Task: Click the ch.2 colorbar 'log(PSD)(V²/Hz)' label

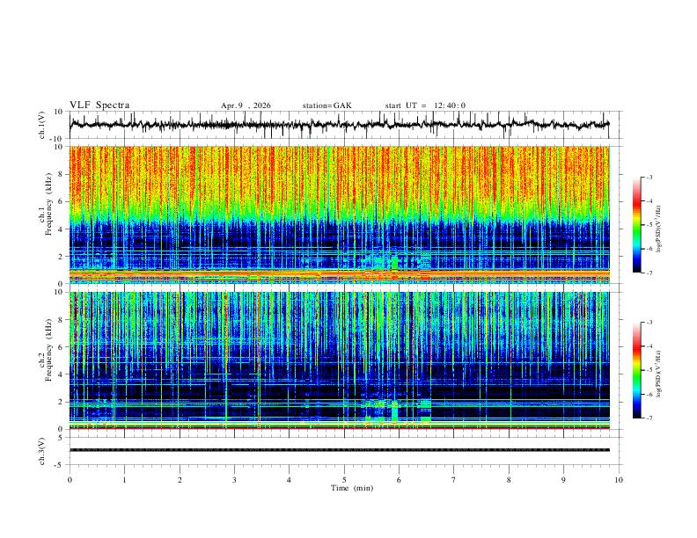Action: (659, 374)
